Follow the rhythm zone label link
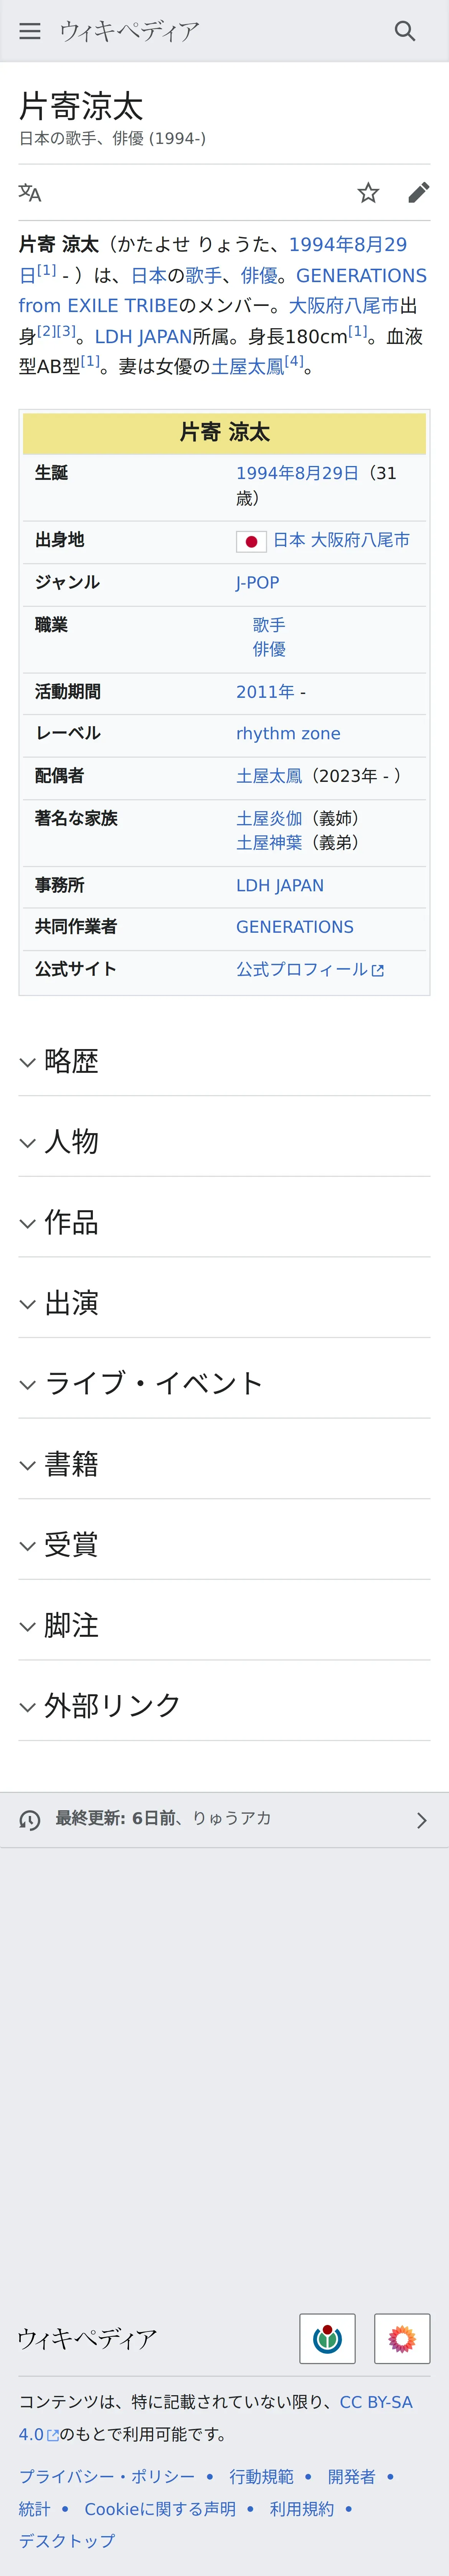This screenshot has height=2576, width=449. (288, 733)
